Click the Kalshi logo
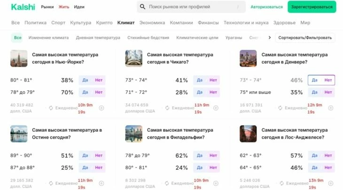This screenshot has width=343, height=190. [23, 7]
